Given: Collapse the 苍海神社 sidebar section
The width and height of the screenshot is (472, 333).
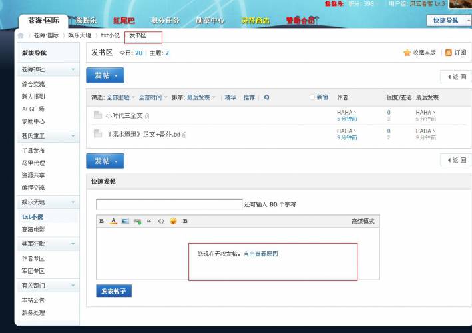Looking at the screenshot, I should (x=72, y=69).
